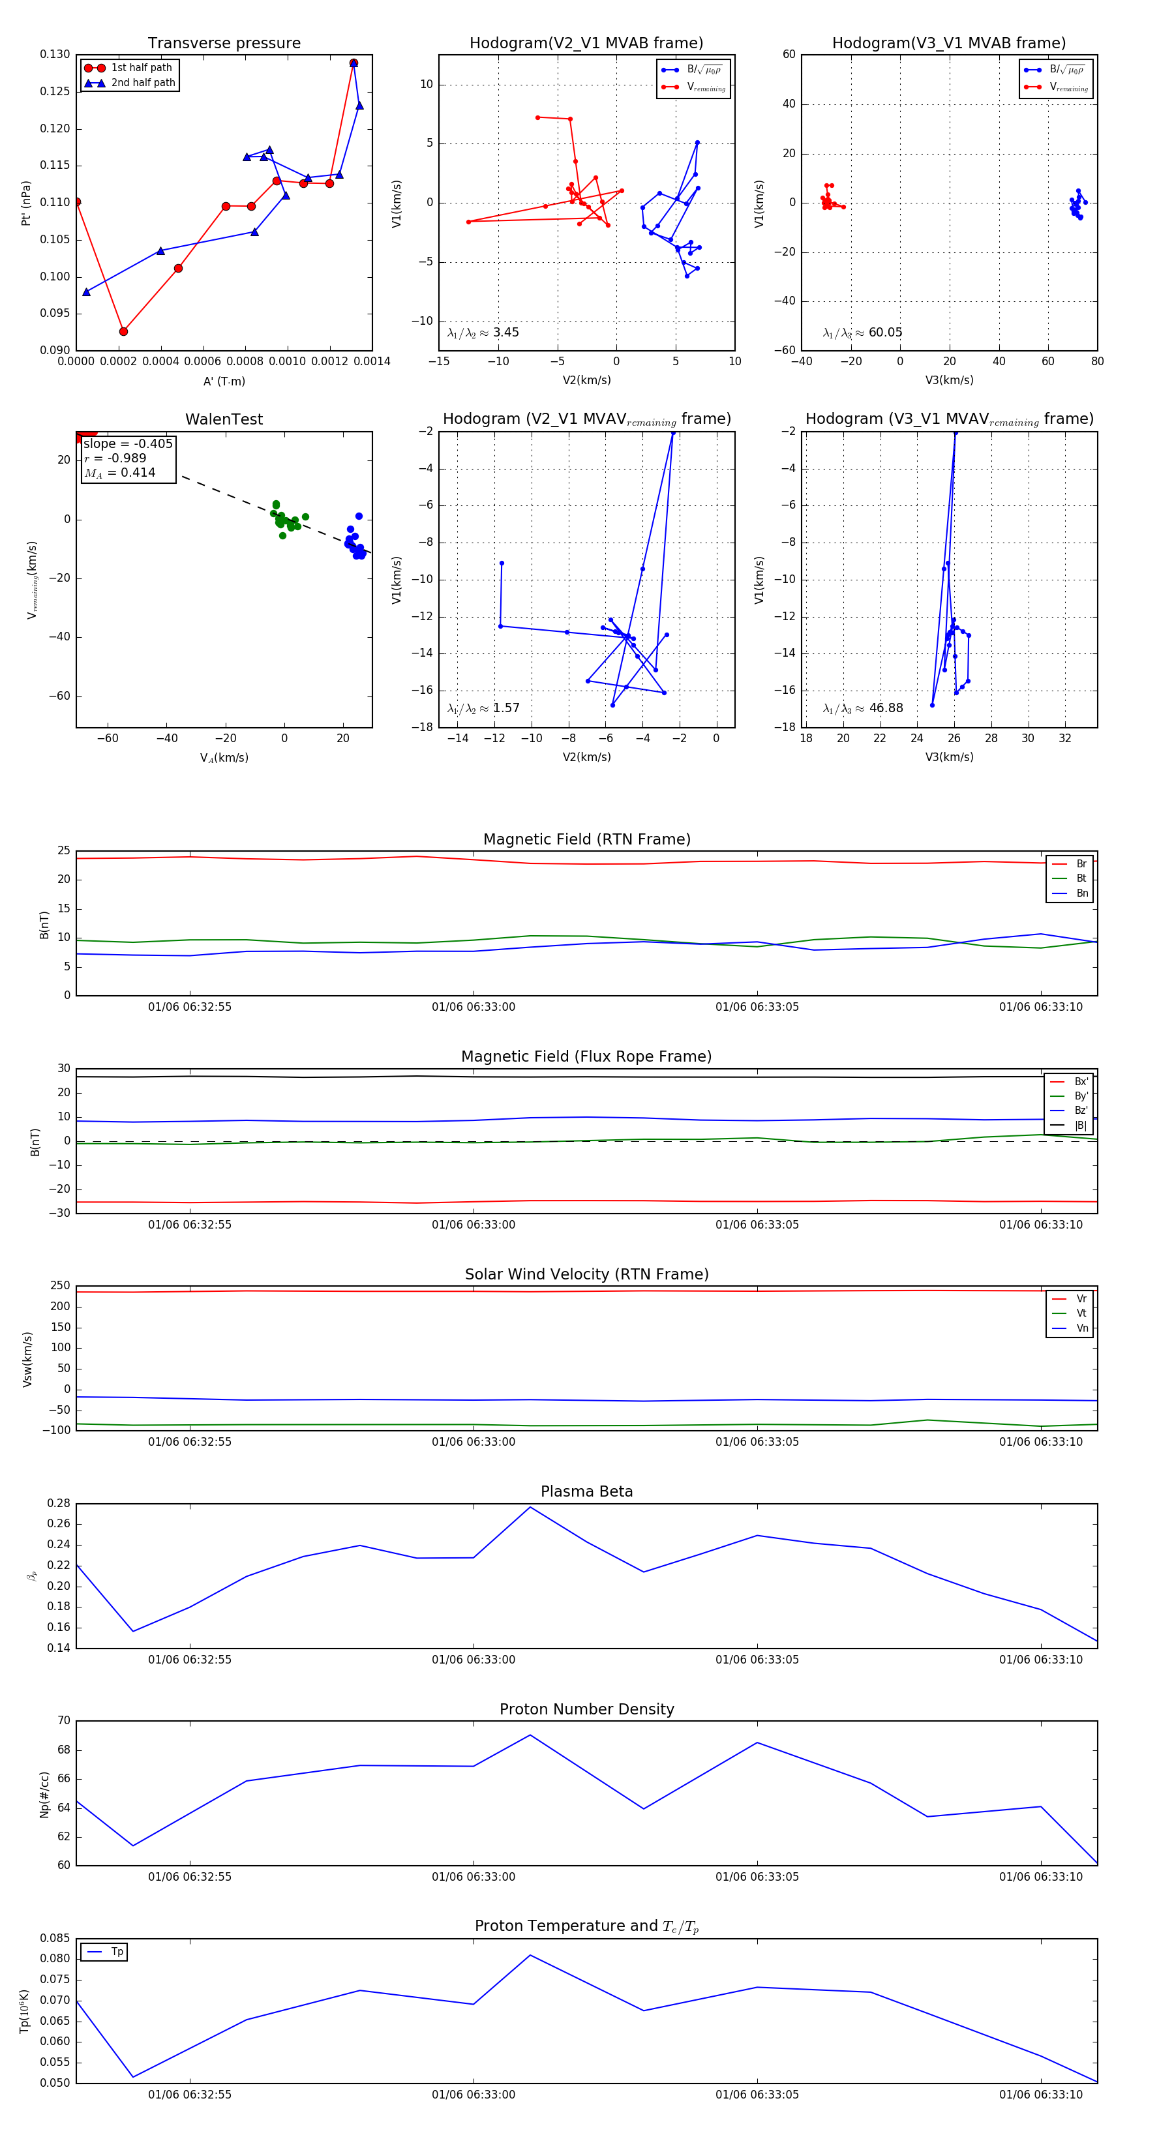Select the WalenTest slope statistics box
The image size is (1174, 2152).
[128, 458]
